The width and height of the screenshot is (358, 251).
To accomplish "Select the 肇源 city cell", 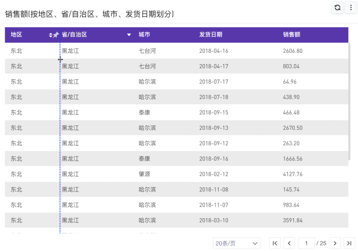I will (144, 174).
